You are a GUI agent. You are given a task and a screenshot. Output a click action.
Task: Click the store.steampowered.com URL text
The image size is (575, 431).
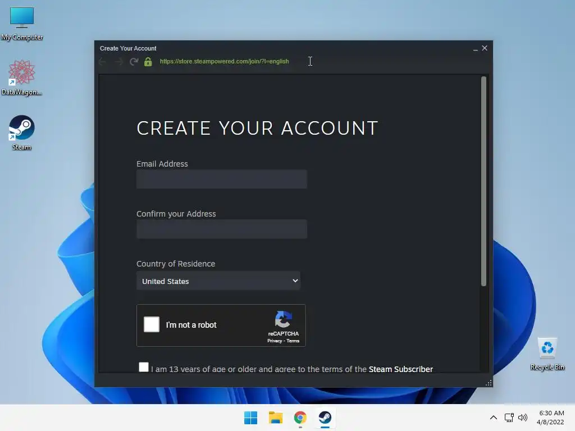click(x=224, y=61)
